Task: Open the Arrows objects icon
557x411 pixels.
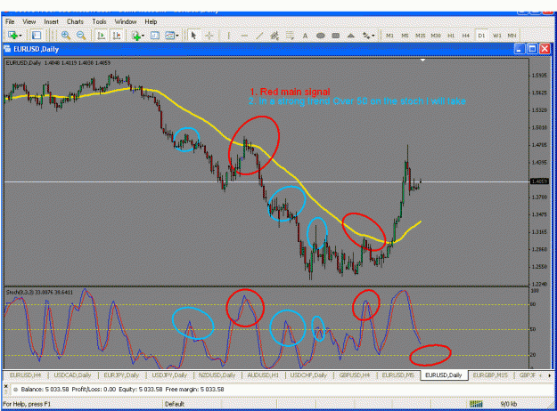Action: click(366, 35)
